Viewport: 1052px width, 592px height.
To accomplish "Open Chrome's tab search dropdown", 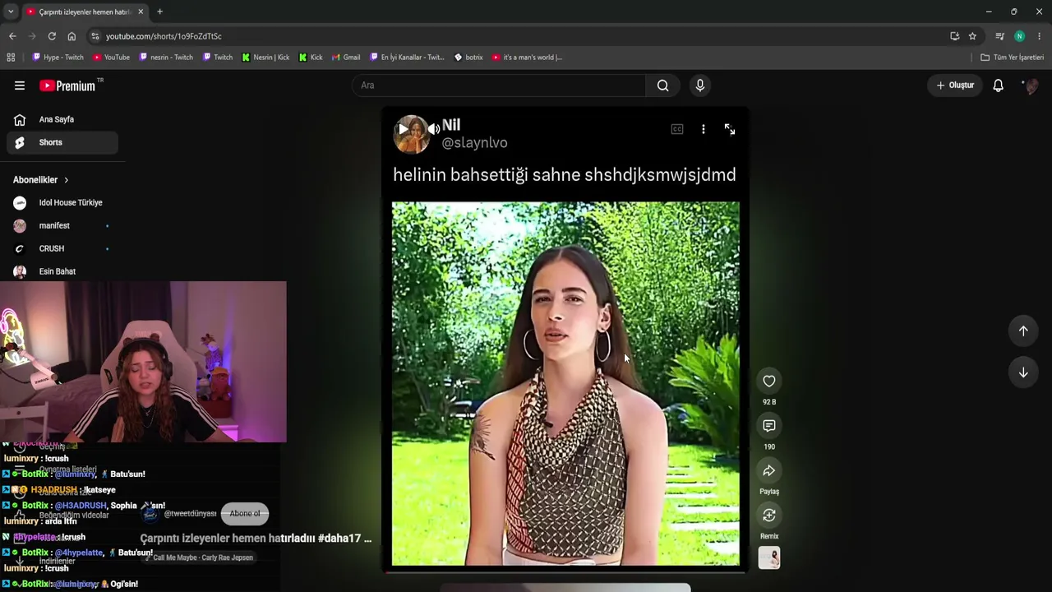I will [11, 12].
